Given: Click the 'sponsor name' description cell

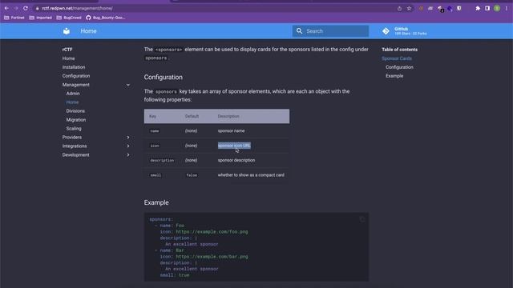Looking at the screenshot, I should tap(231, 130).
